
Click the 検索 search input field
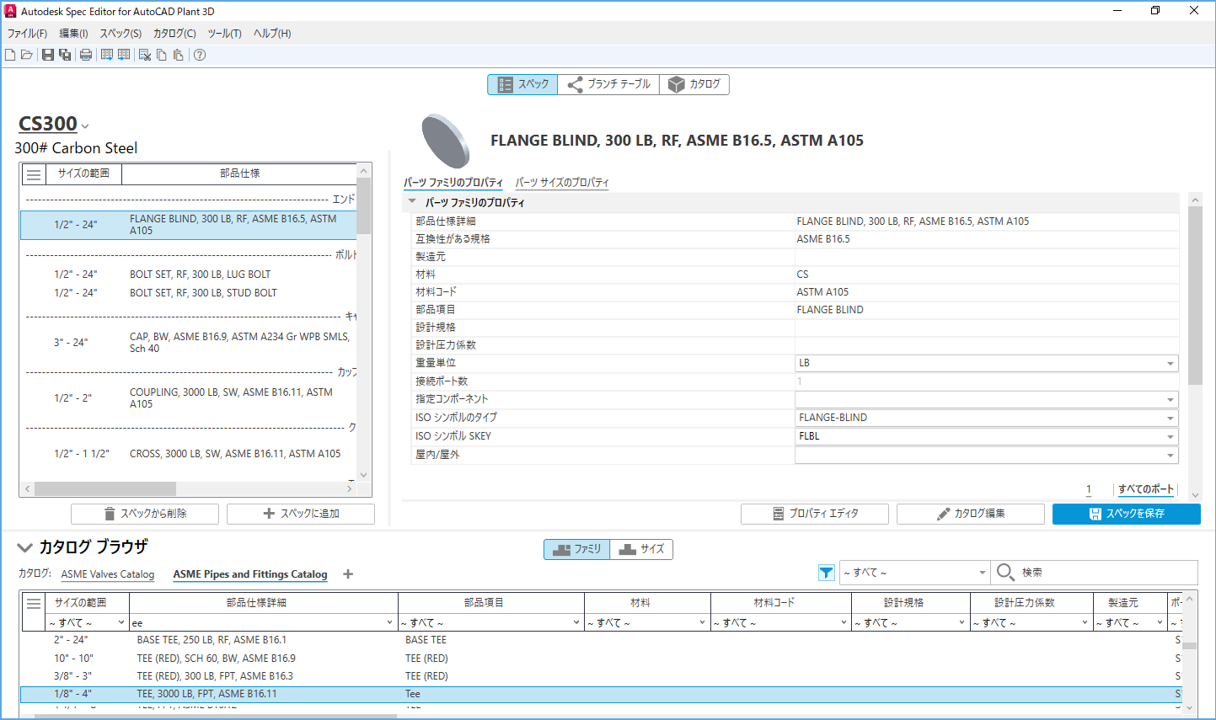1106,573
